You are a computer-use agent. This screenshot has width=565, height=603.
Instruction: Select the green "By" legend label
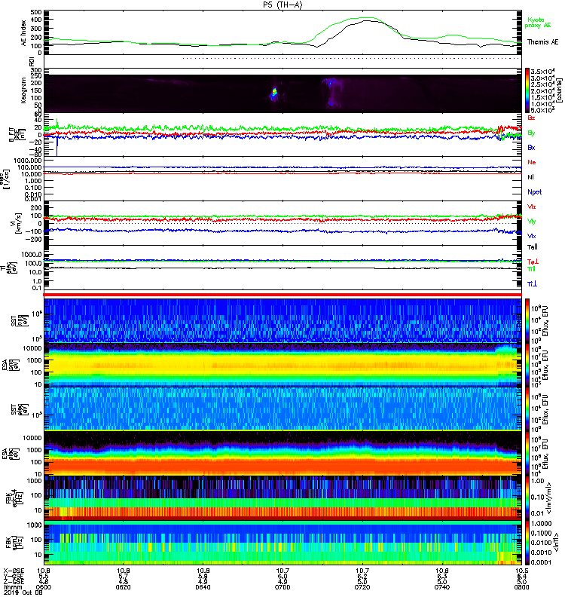click(531, 133)
